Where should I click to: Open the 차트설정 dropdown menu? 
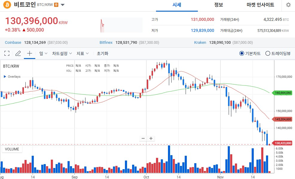pyautogui.click(x=62, y=54)
